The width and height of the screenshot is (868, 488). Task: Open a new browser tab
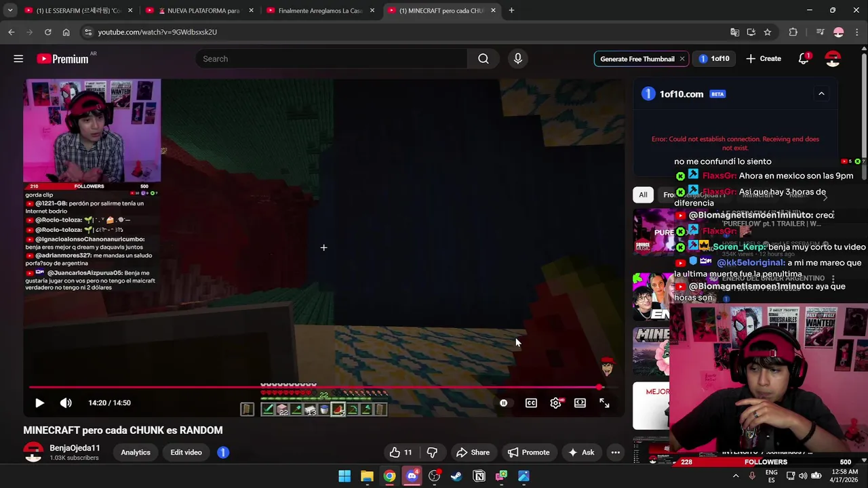[511, 10]
